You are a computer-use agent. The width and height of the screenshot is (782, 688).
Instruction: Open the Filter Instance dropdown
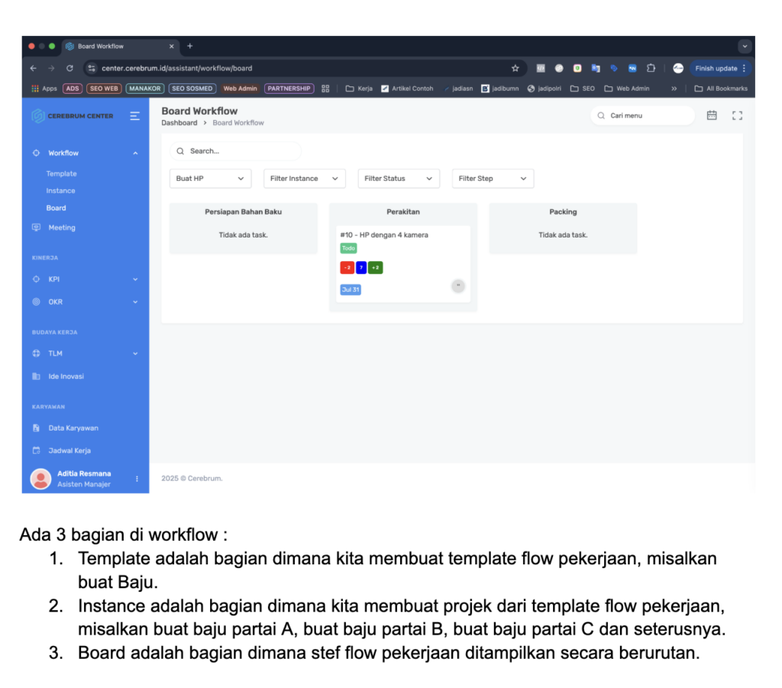304,179
